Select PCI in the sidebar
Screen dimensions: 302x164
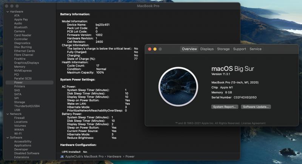tap(16, 74)
